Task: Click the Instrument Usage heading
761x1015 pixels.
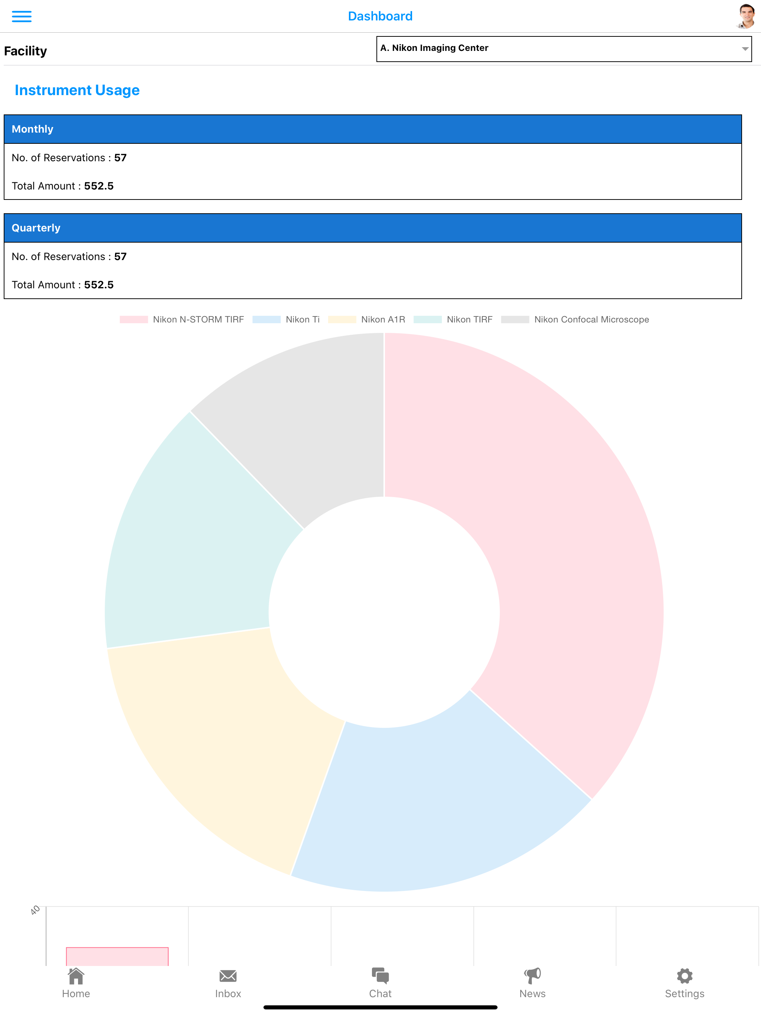Action: tap(77, 90)
